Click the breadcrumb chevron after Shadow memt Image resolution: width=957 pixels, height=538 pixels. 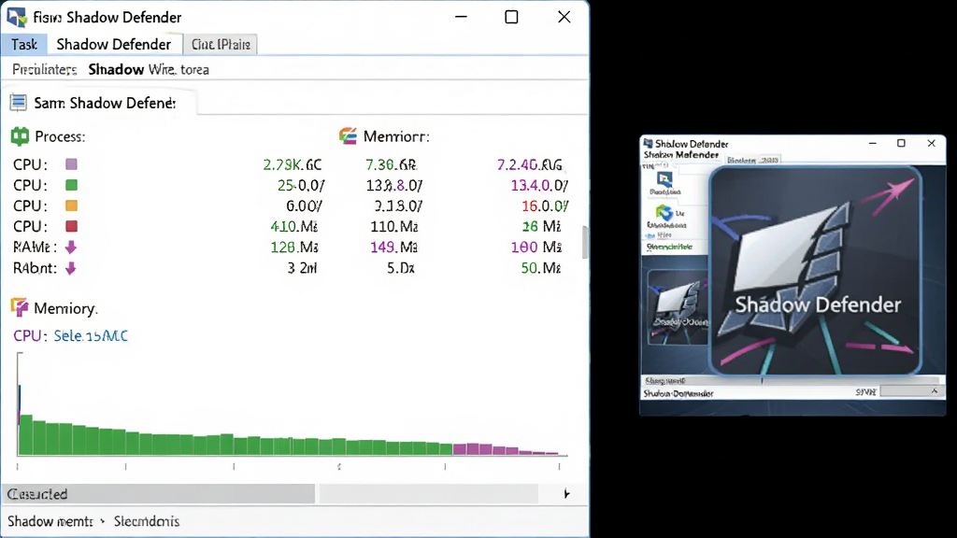(103, 521)
